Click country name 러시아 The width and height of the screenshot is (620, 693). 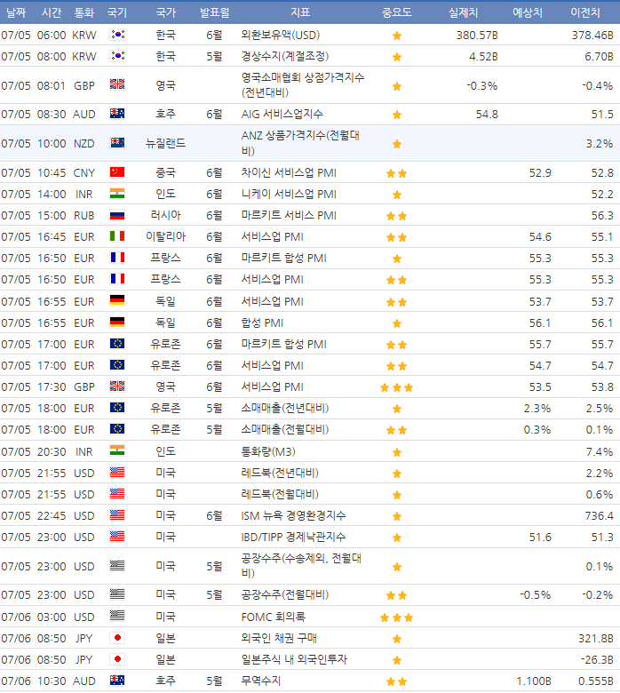[x=166, y=215]
